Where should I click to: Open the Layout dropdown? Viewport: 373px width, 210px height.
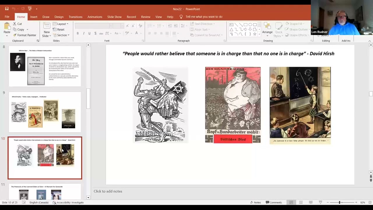[x=61, y=24]
